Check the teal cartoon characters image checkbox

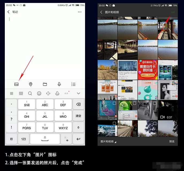[155, 83]
